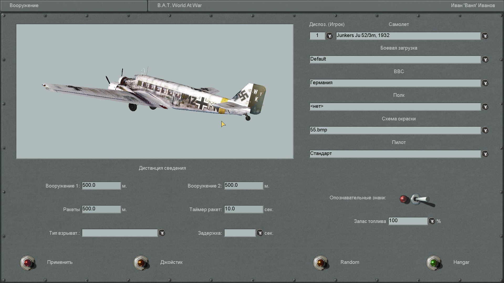Screen dimensions: 504x283
Task: Click the Random text label
Action: 350,262
